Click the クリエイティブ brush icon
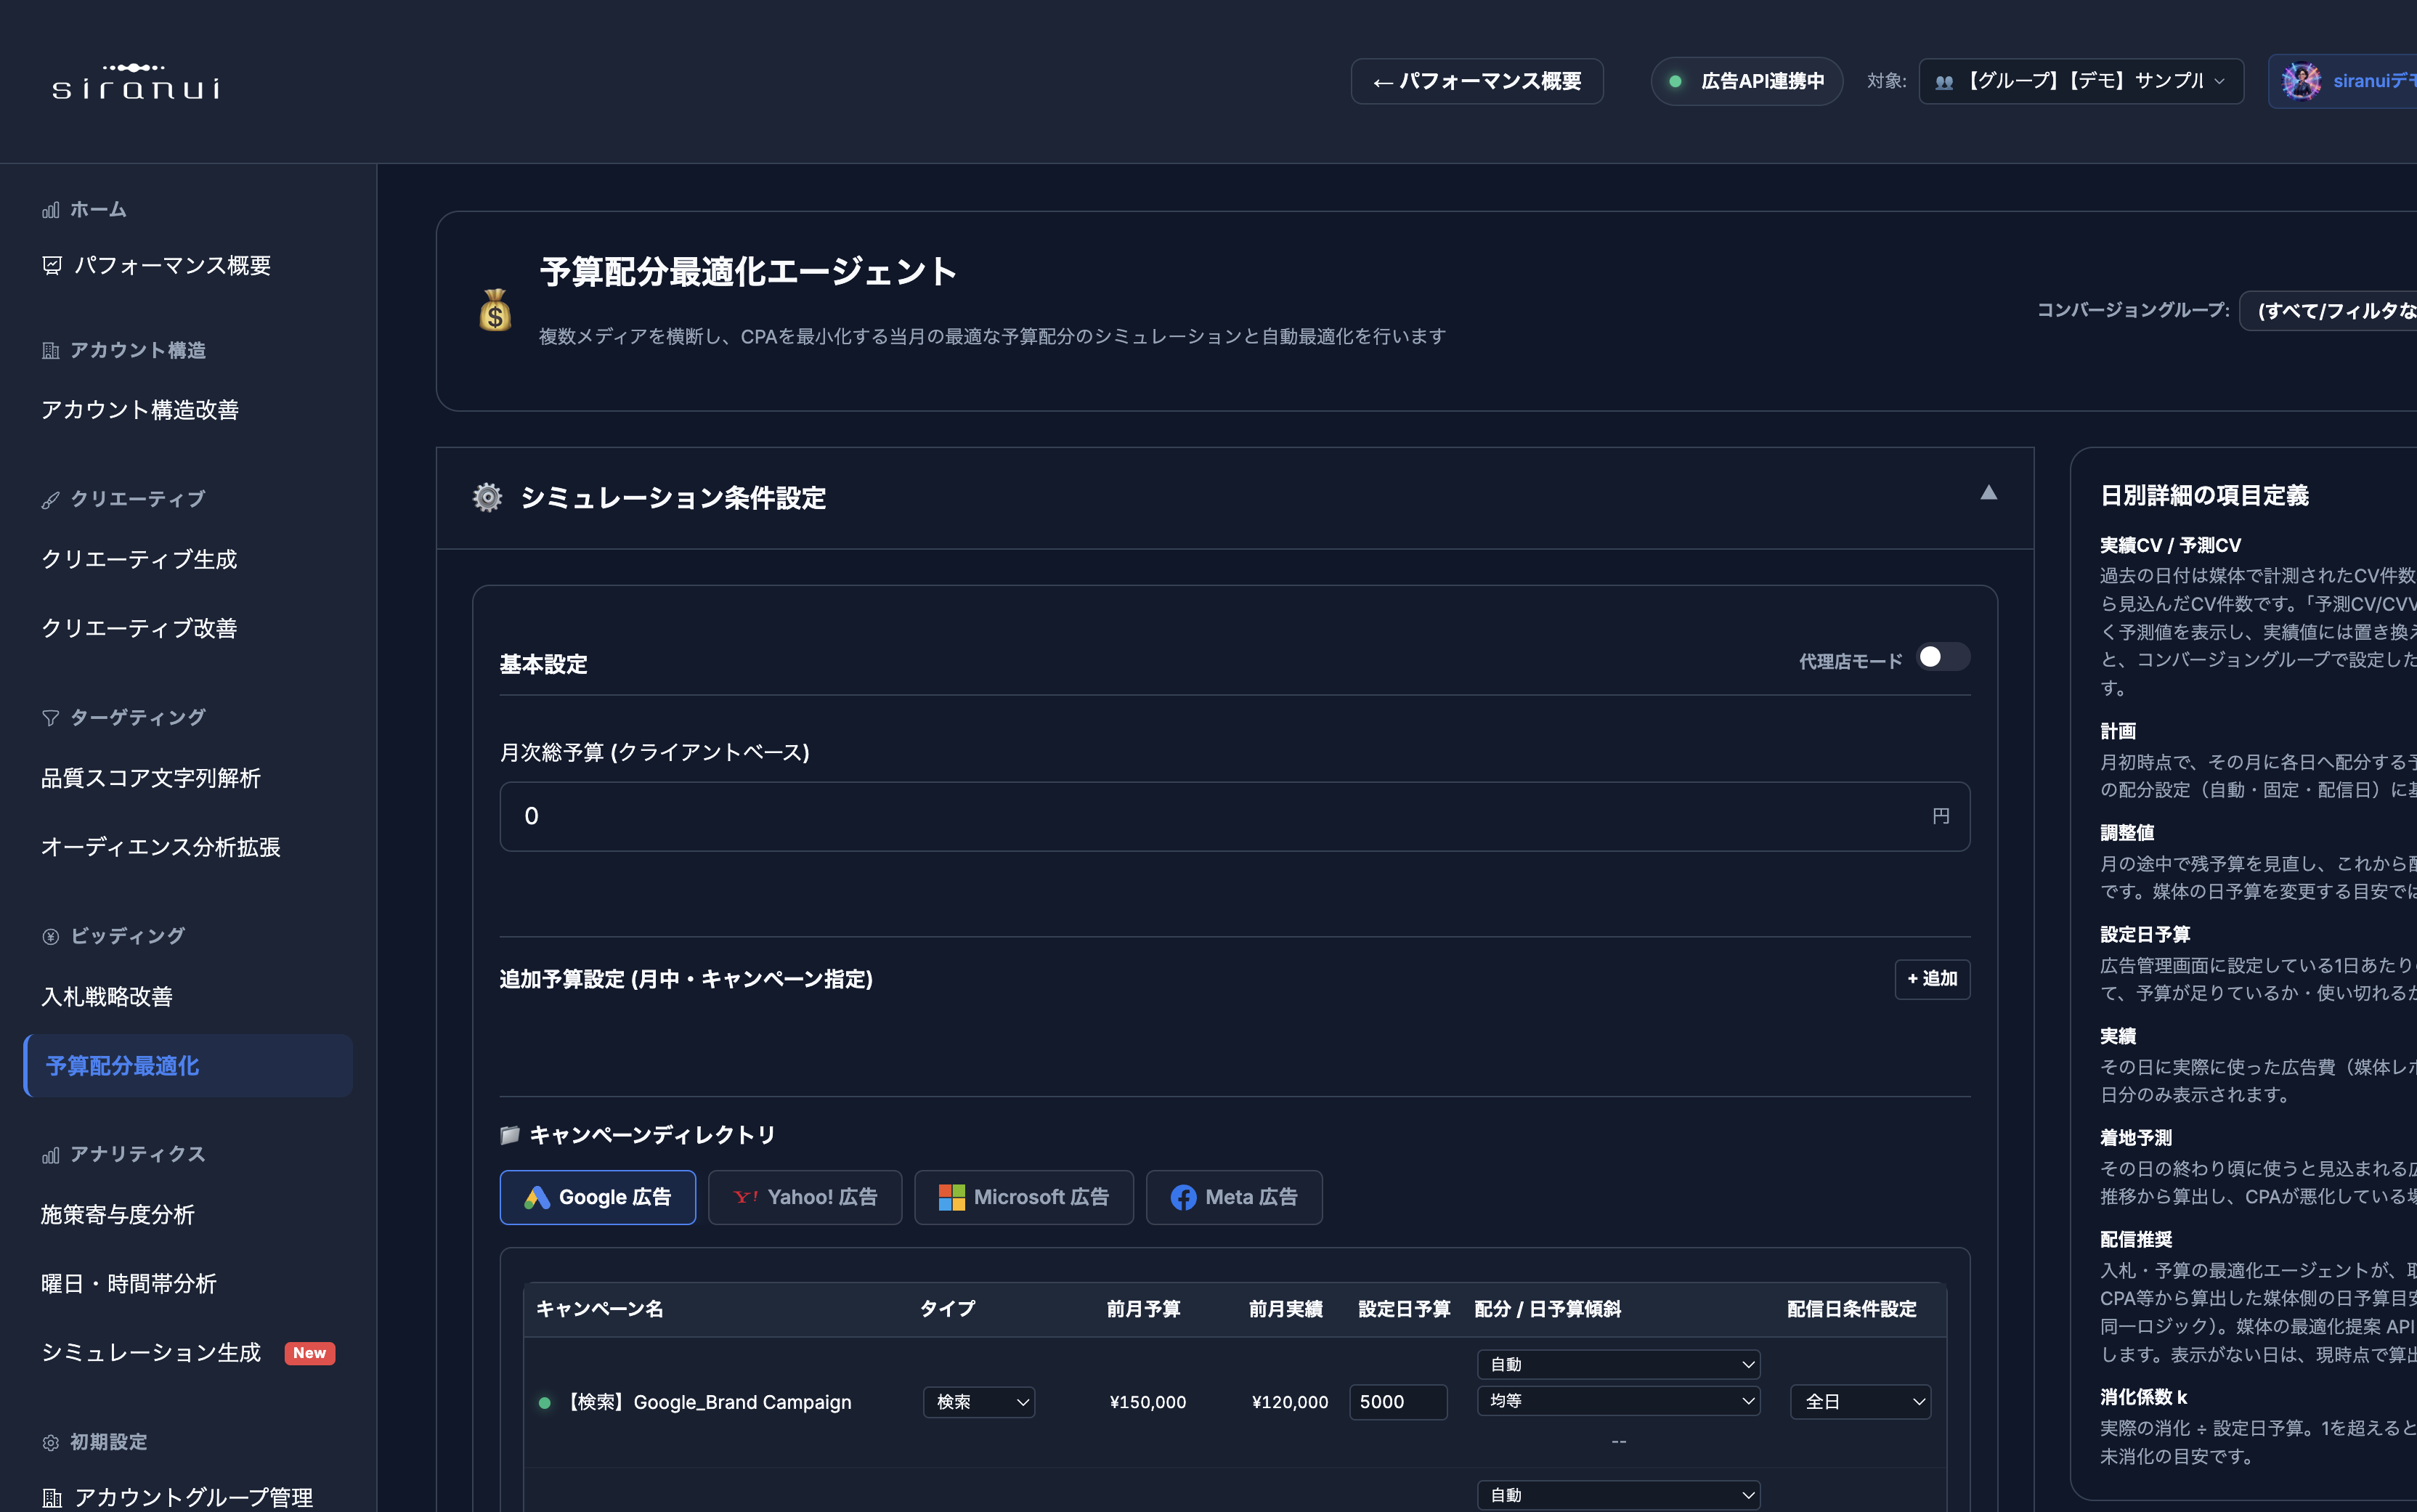Viewport: 2417px width, 1512px height. (51, 499)
